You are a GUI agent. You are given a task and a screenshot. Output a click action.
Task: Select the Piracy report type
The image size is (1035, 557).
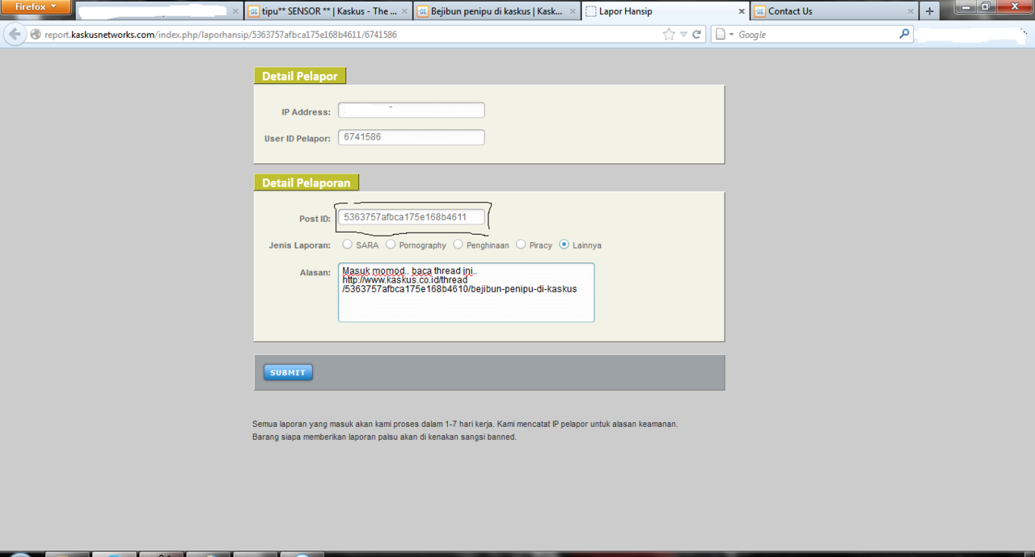coord(521,245)
